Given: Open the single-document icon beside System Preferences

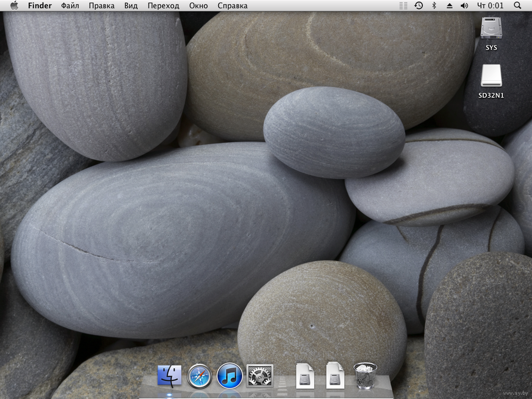Looking at the screenshot, I should [x=305, y=376].
